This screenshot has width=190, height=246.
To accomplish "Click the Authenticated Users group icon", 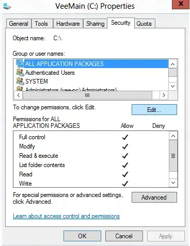I will (20, 72).
